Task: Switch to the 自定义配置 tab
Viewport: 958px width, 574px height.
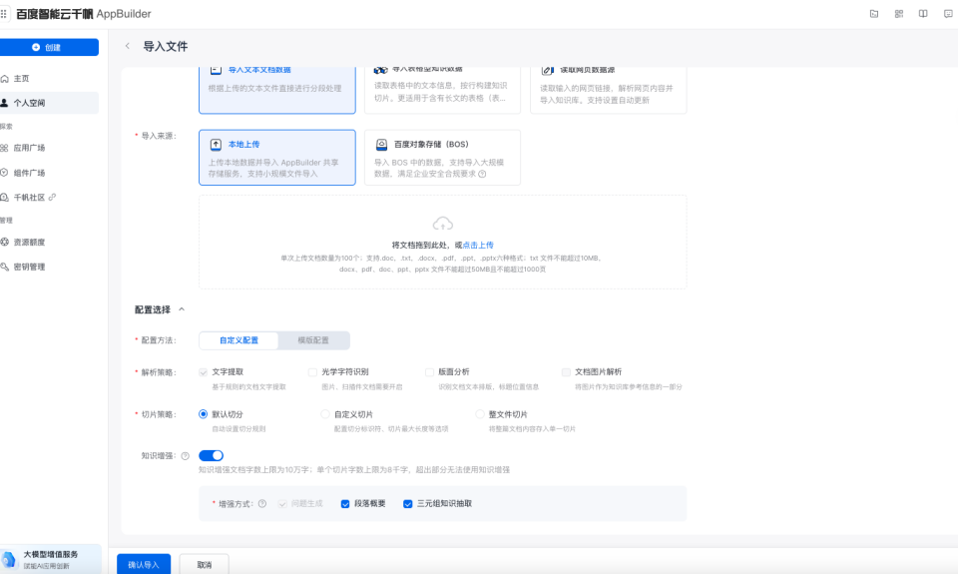Action: point(239,340)
